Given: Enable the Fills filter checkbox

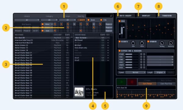Looking at the screenshot, I should point(101,20).
